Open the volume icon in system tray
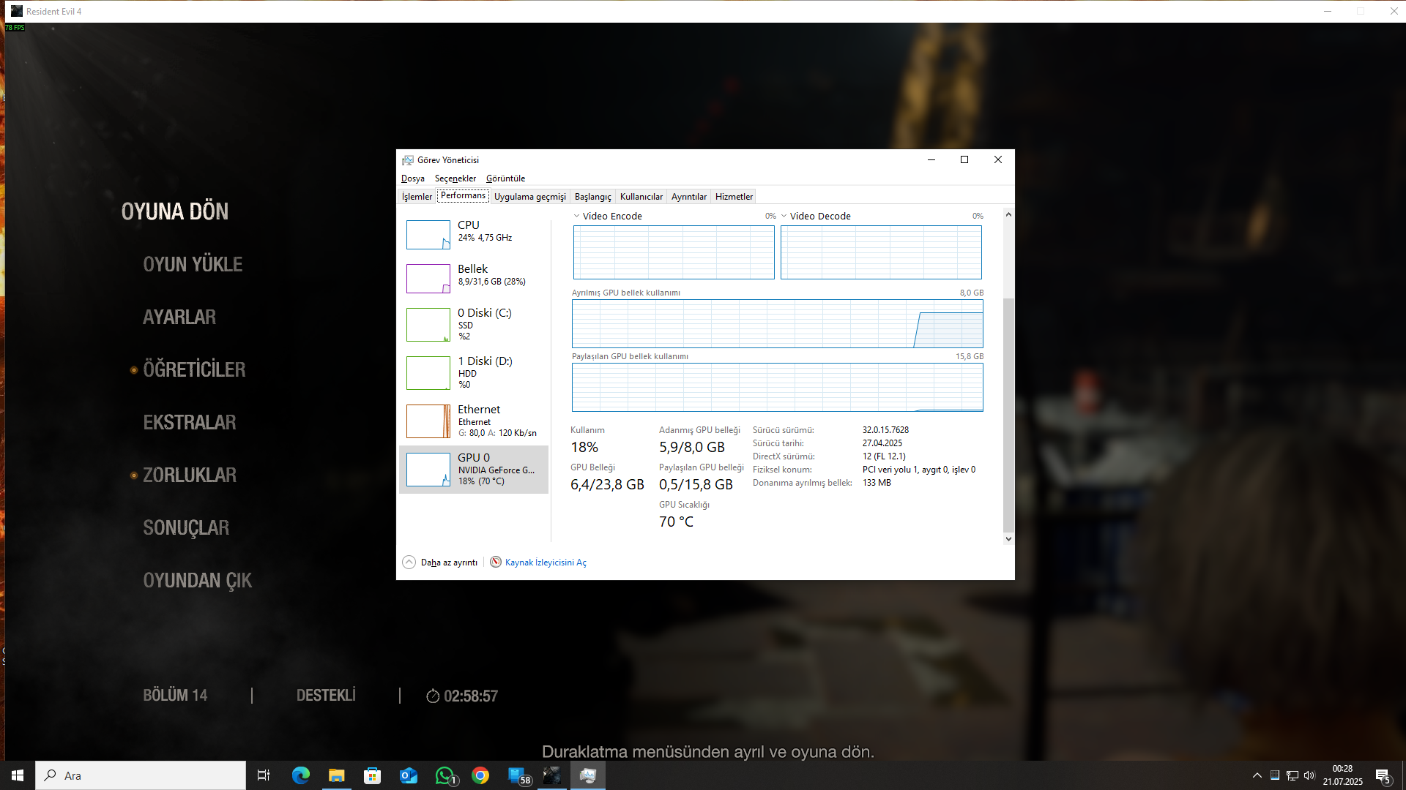 click(1309, 775)
